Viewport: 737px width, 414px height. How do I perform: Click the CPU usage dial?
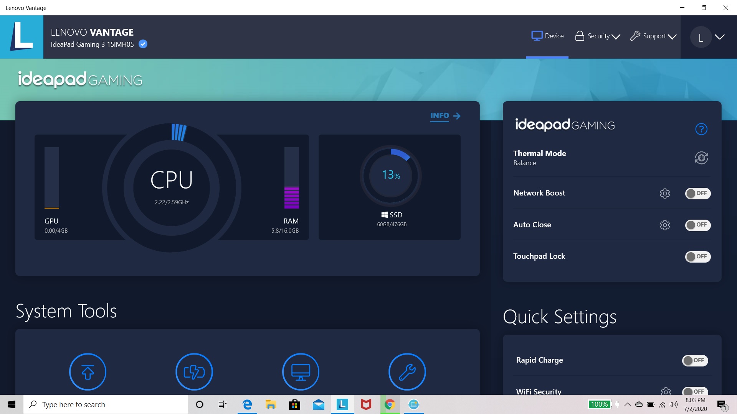[x=172, y=187]
